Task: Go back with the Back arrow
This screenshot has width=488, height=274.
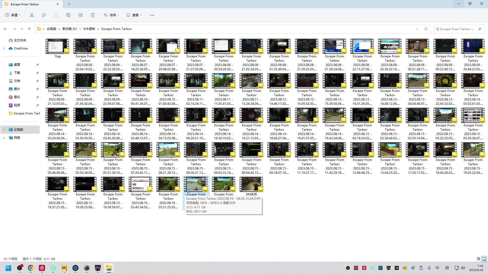Action: coord(5,29)
